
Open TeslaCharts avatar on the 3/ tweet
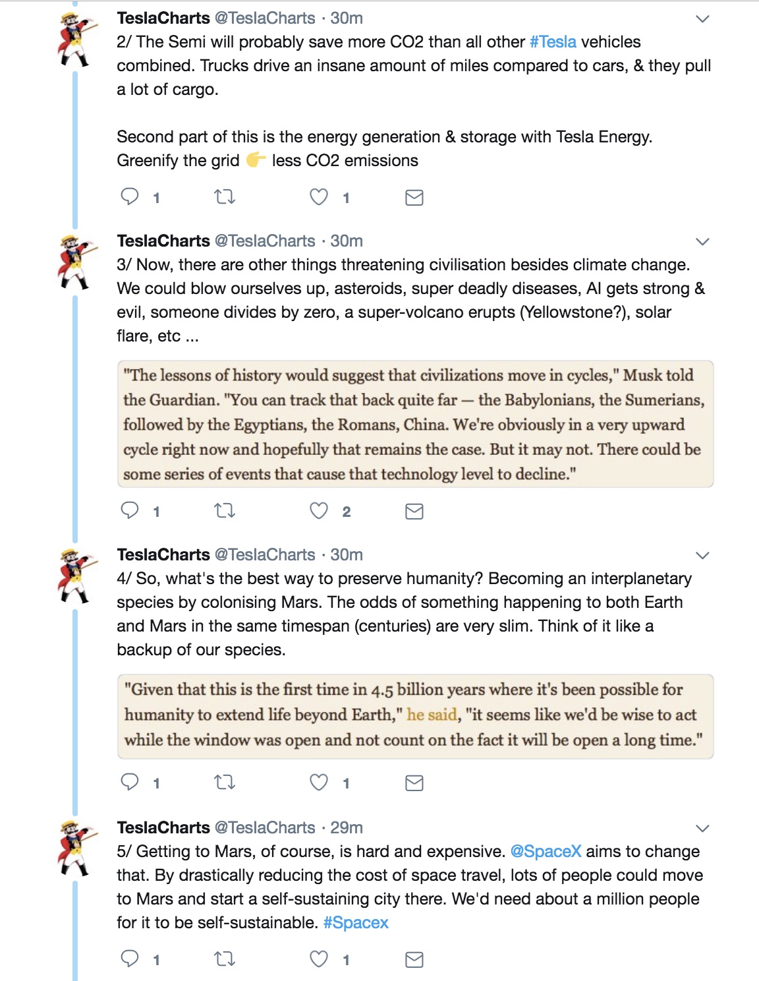pos(76,262)
